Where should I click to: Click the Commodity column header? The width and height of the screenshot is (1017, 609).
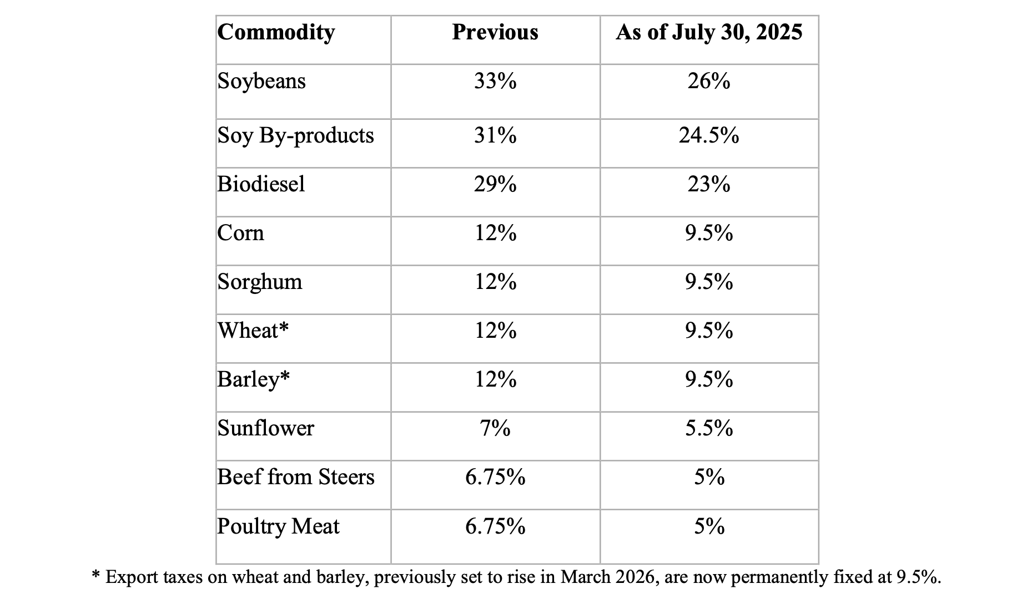tap(276, 32)
